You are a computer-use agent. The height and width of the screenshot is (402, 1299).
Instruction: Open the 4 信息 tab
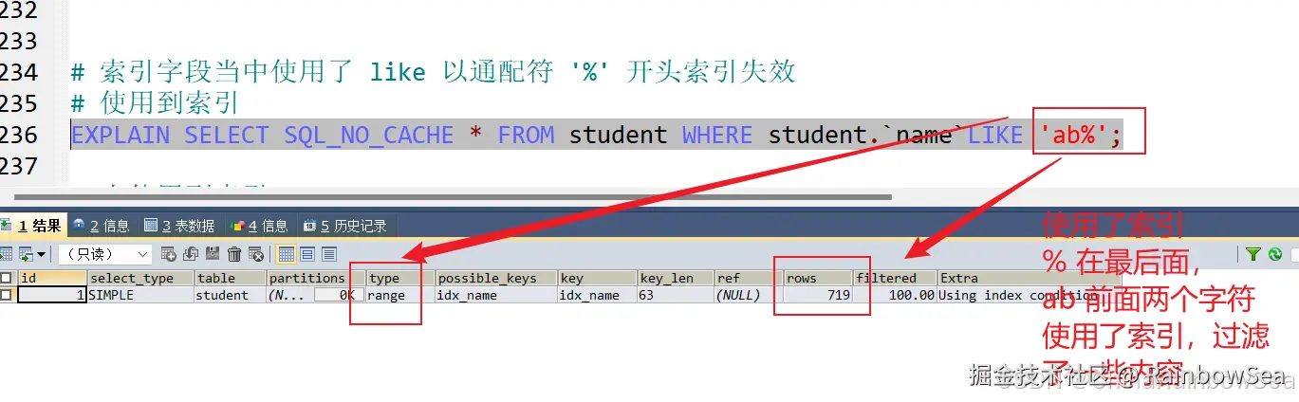259,226
